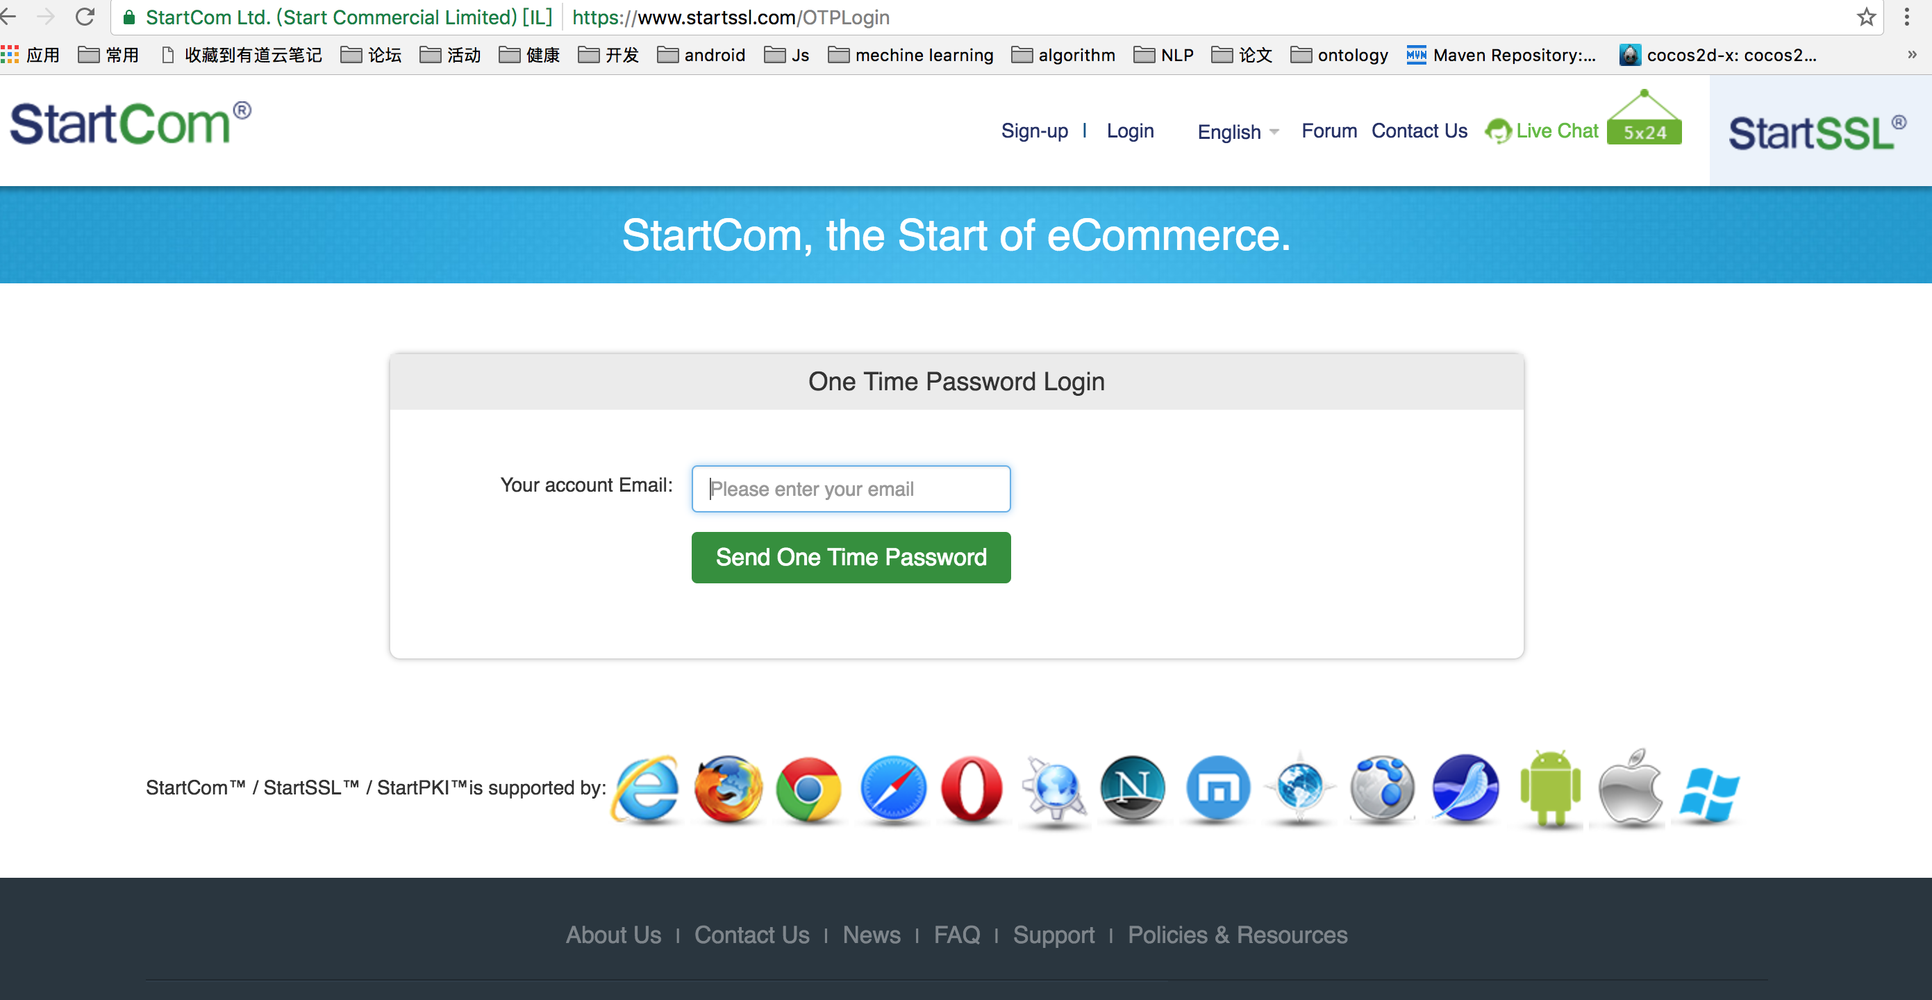Open the cocos2d-x bookmark
The image size is (1932, 1000).
point(1718,55)
